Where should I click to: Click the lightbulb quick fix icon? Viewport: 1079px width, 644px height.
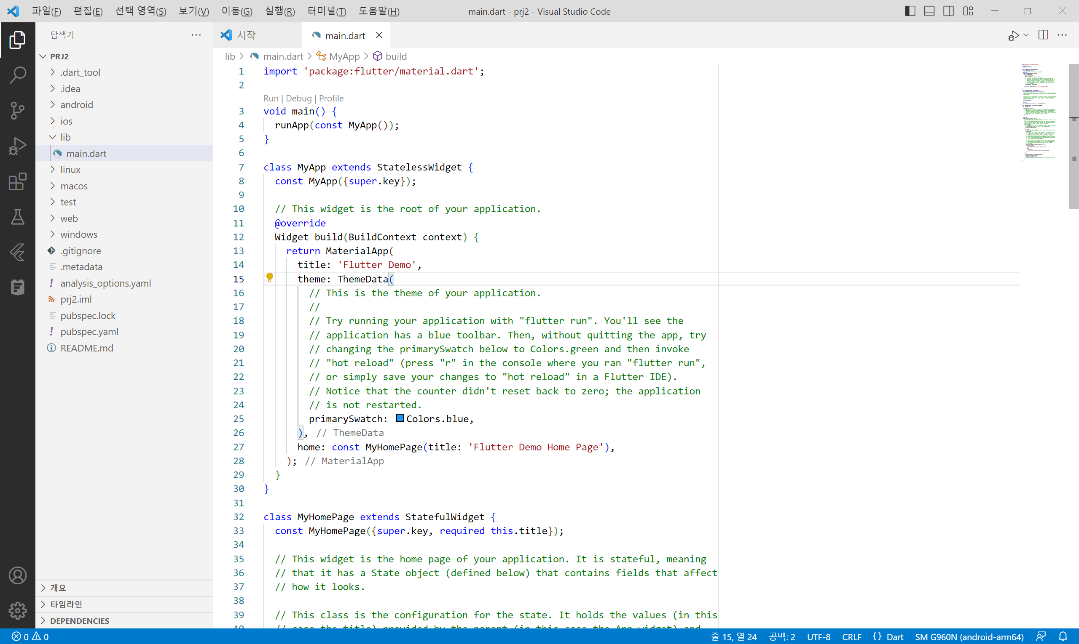click(x=269, y=278)
